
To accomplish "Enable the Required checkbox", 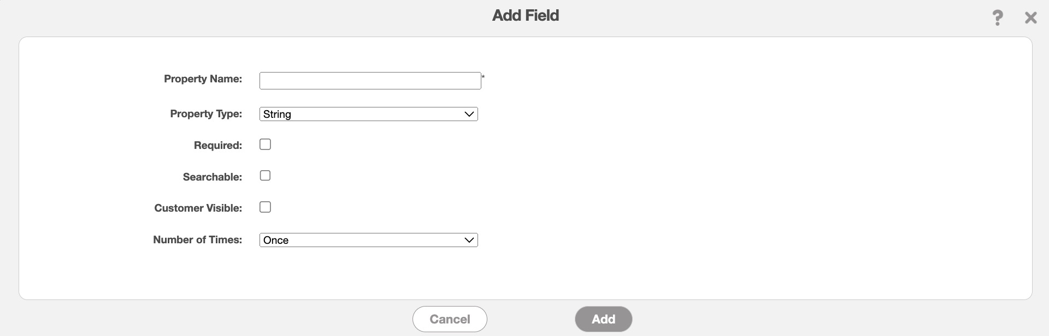I will coord(265,145).
